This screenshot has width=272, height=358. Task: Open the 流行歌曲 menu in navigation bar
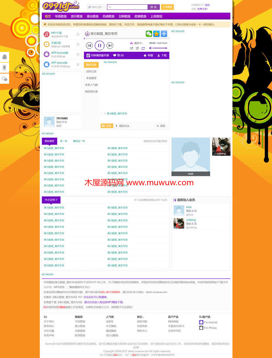coord(76,16)
